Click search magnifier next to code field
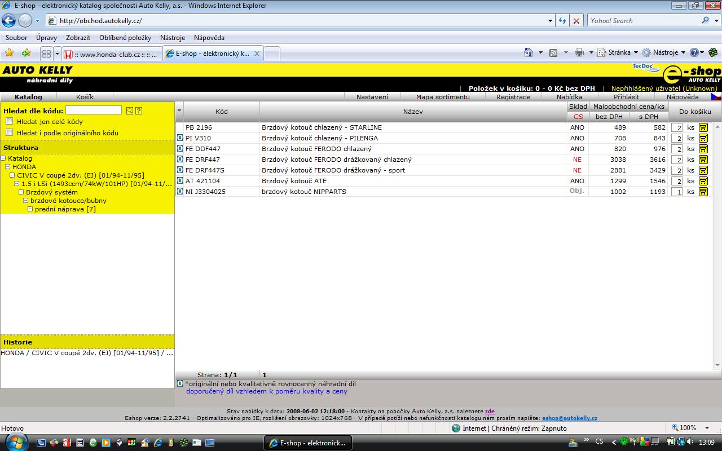Screen dimensions: 722x451 coord(130,111)
